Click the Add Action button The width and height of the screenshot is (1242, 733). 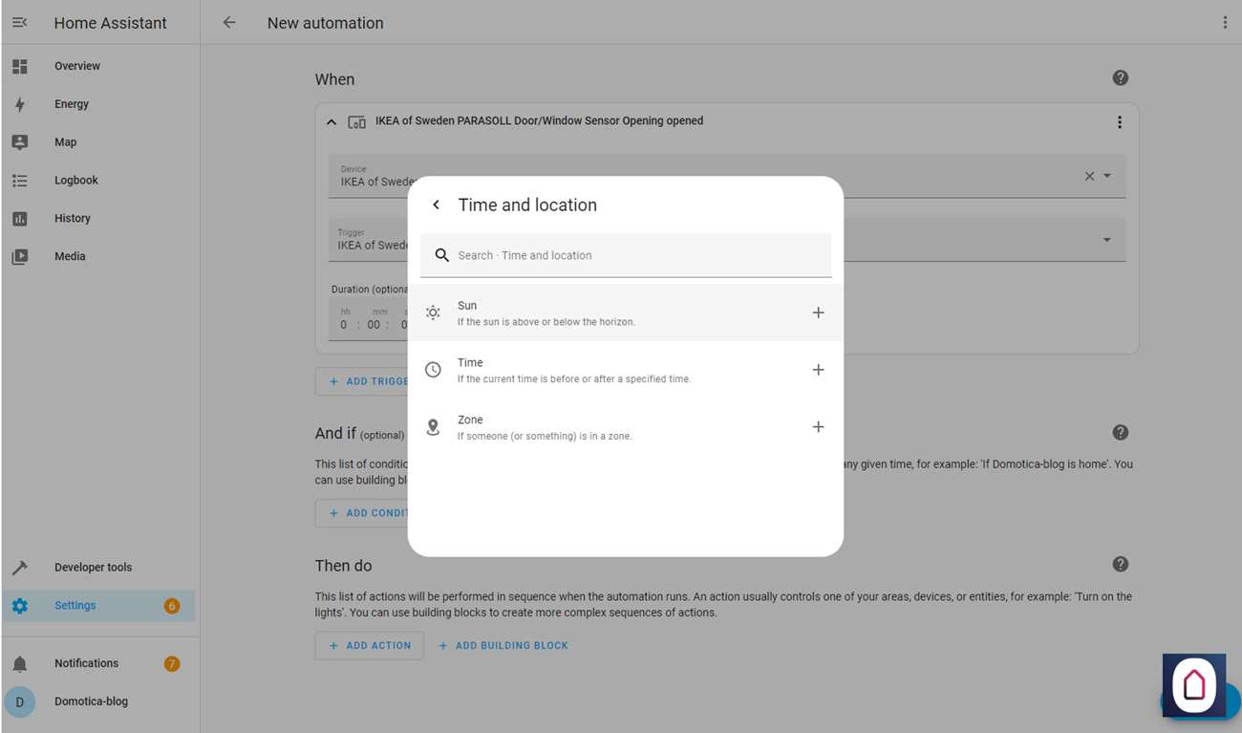(370, 646)
